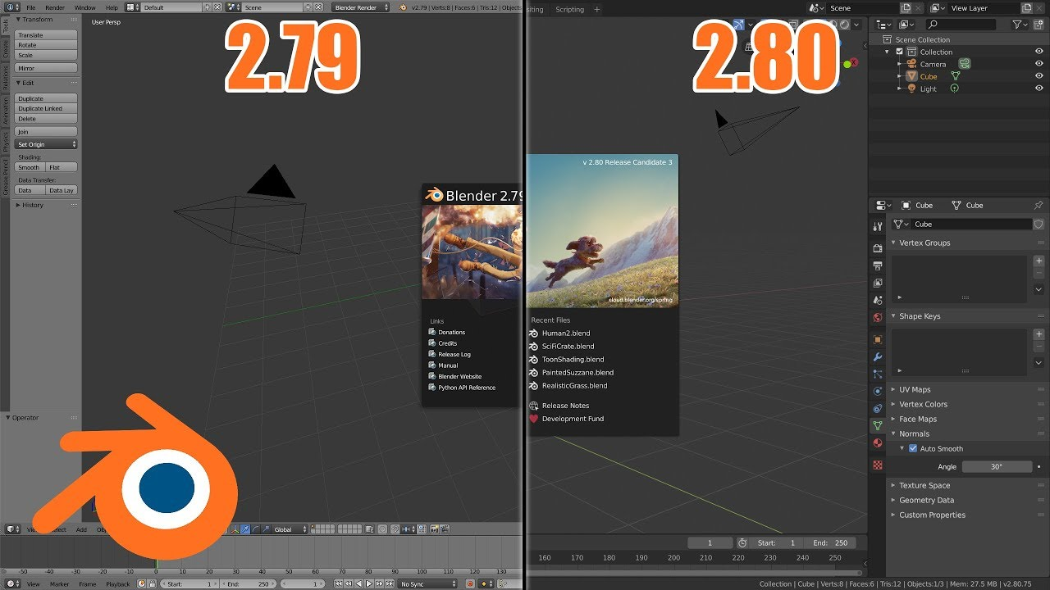This screenshot has height=590, width=1050.
Task: Toggle Auto Smooth checkbox
Action: tap(913, 448)
